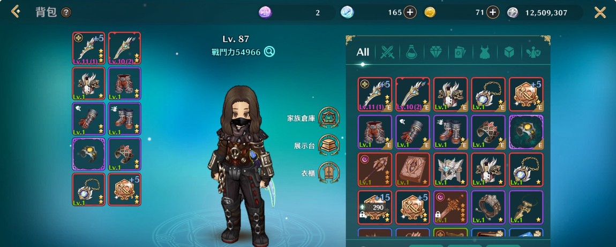The width and height of the screenshot is (616, 247).
Task: Select equipped necklace slot on left panel
Action: click(x=88, y=189)
